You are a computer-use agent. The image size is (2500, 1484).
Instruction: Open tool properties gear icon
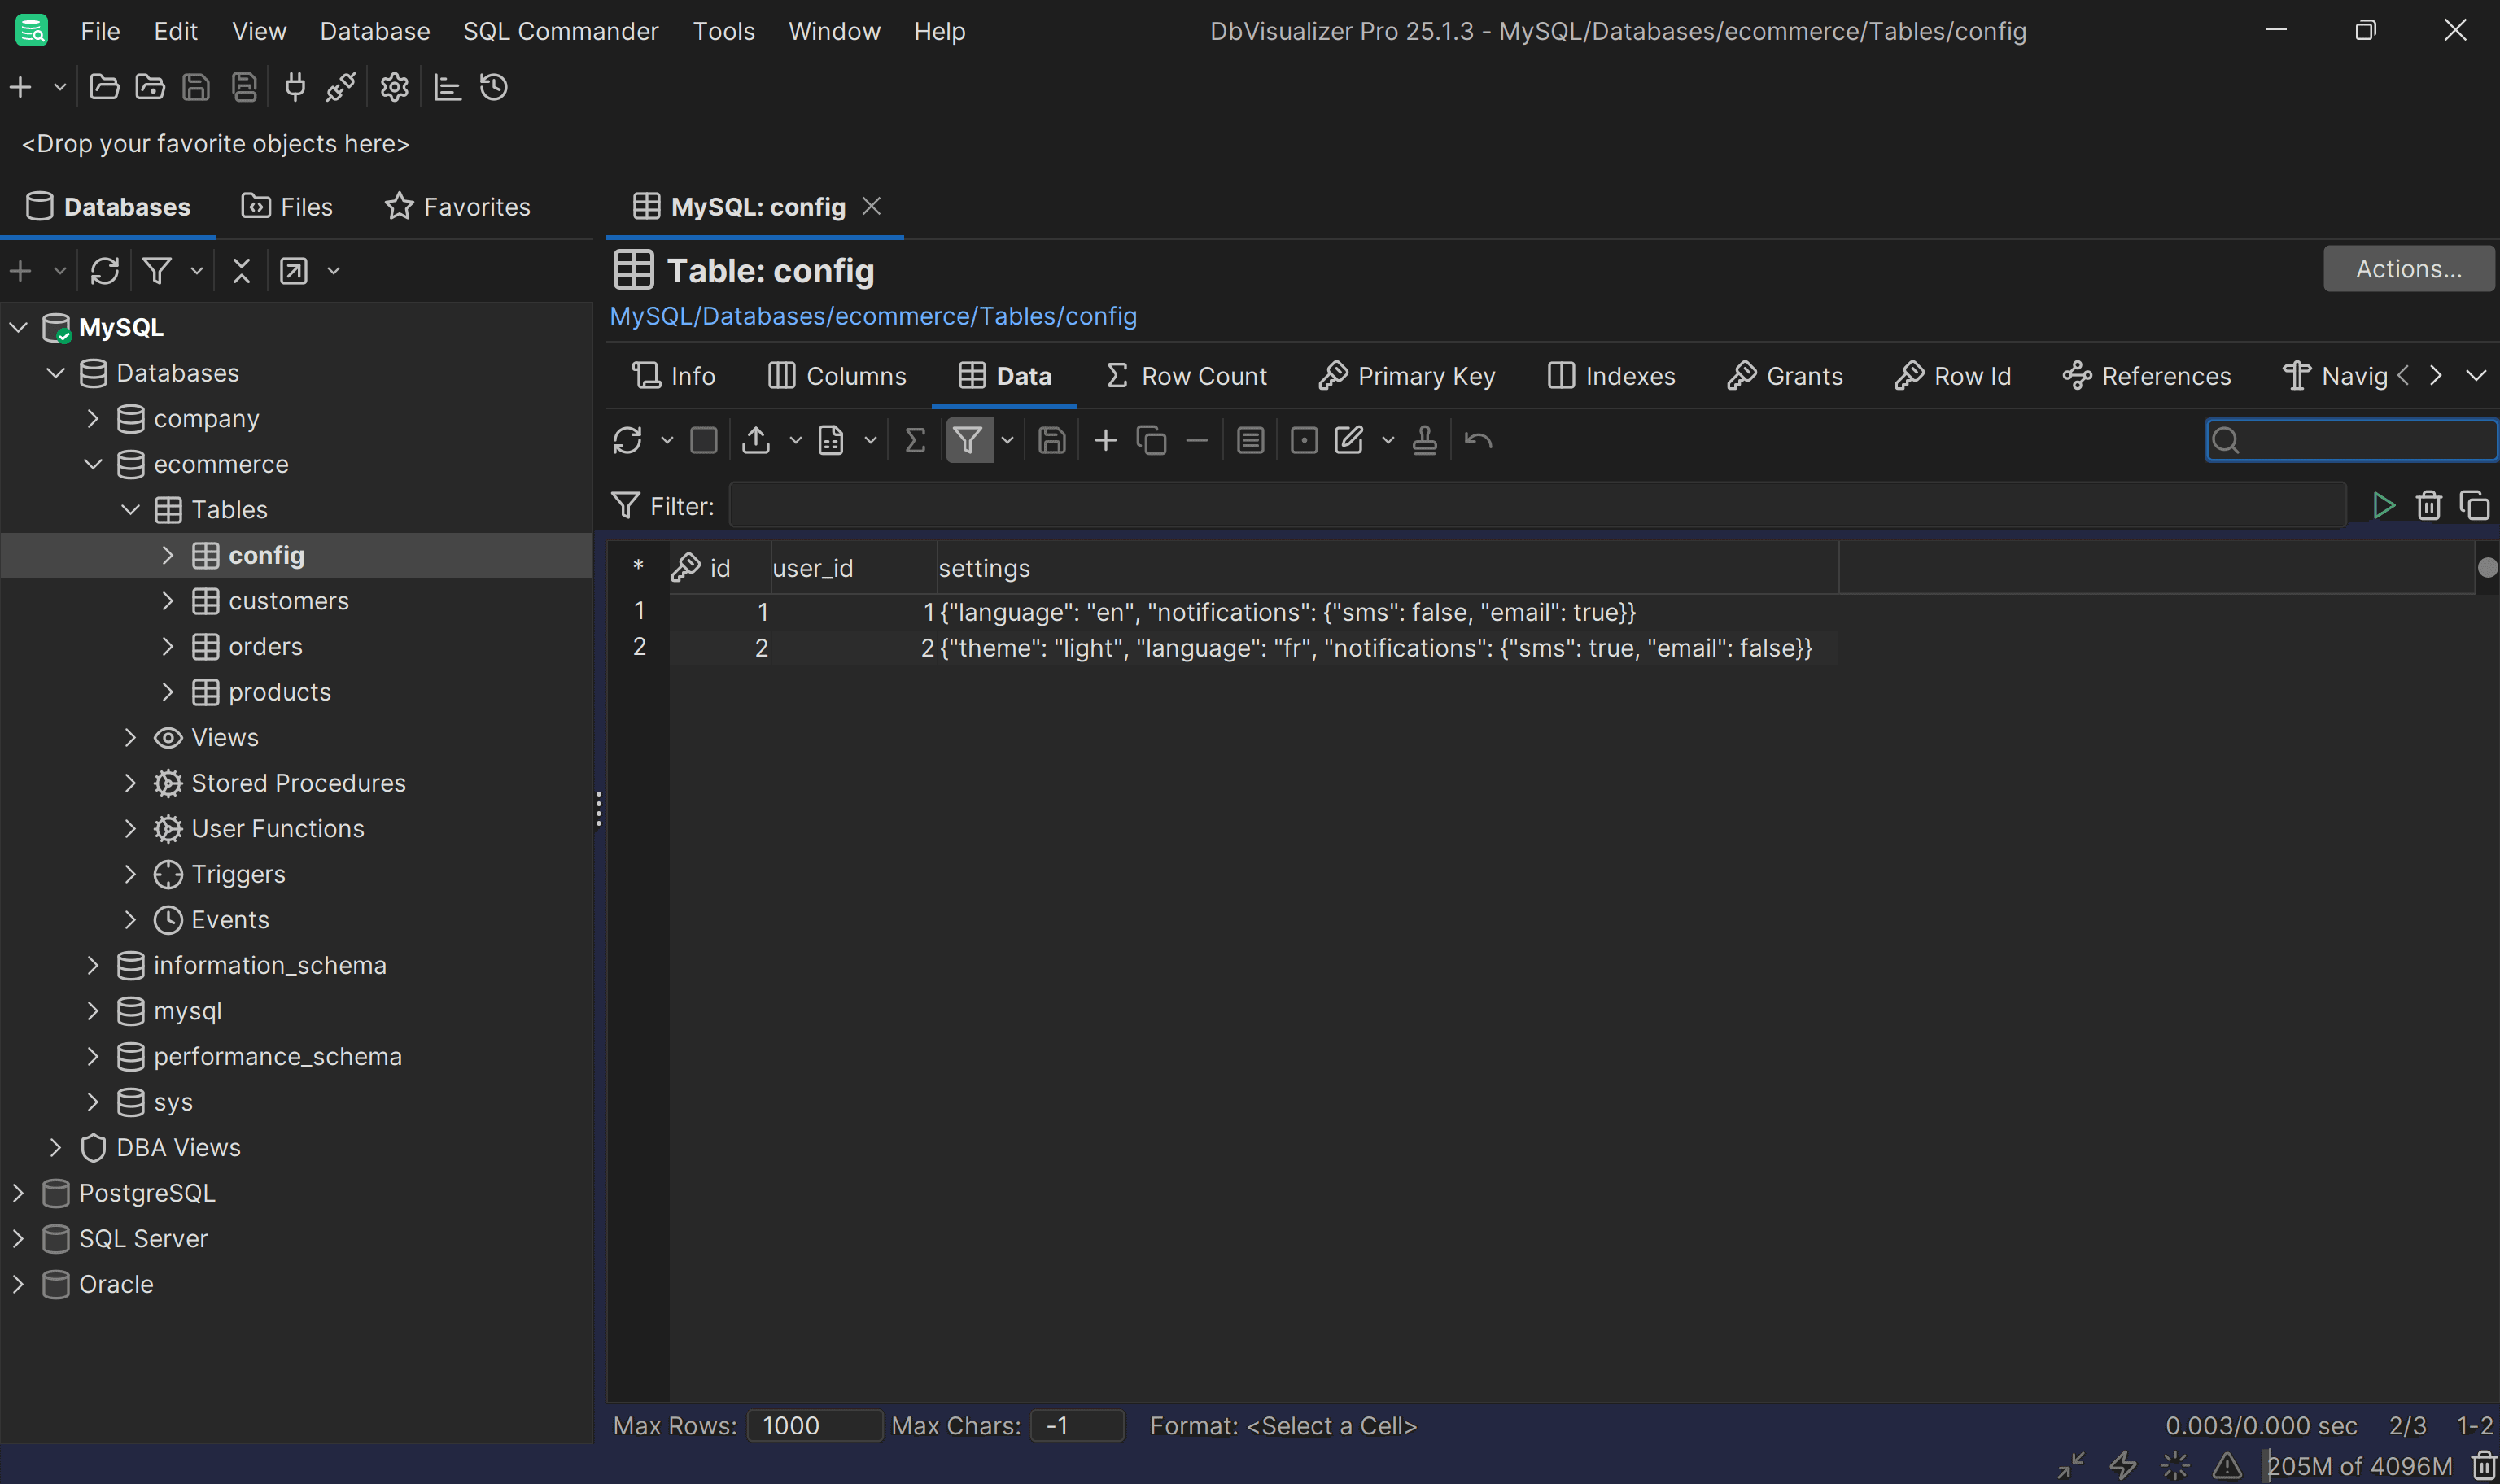[394, 87]
